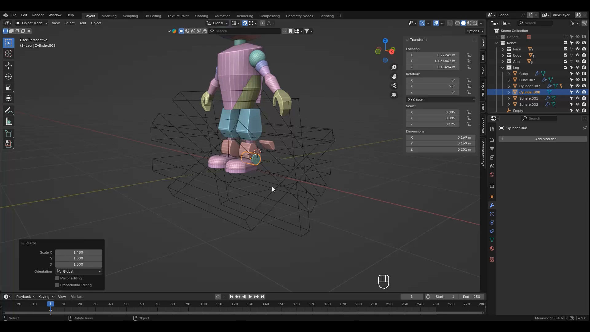Click the Scale X value slider in Resize
This screenshot has width=590, height=332.
coord(78,252)
